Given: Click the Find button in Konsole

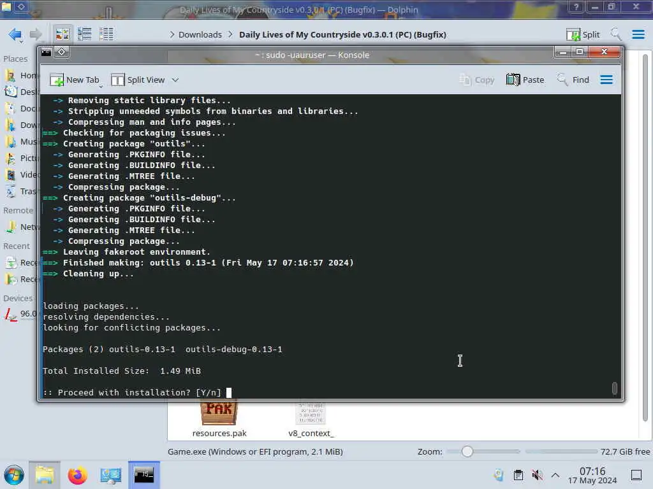Looking at the screenshot, I should point(573,80).
